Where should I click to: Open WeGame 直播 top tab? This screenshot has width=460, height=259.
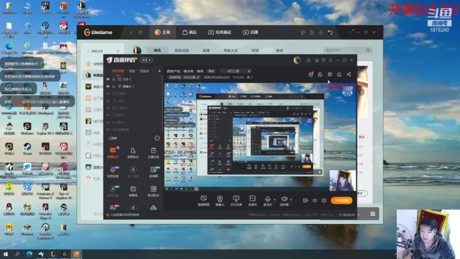(250, 32)
